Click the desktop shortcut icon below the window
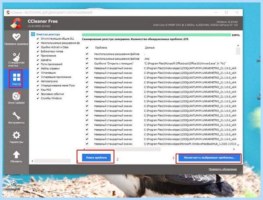263x200 pixels. [x=13, y=186]
